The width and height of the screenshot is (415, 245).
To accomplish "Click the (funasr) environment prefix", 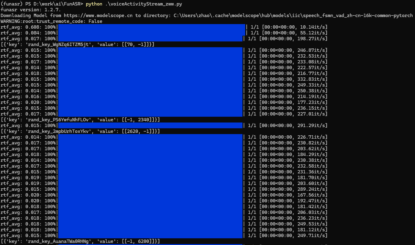I will 12,4.
